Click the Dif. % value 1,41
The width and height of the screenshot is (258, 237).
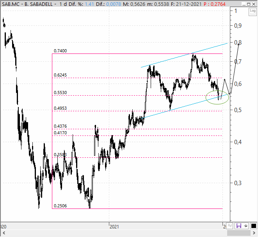(x=89, y=4)
